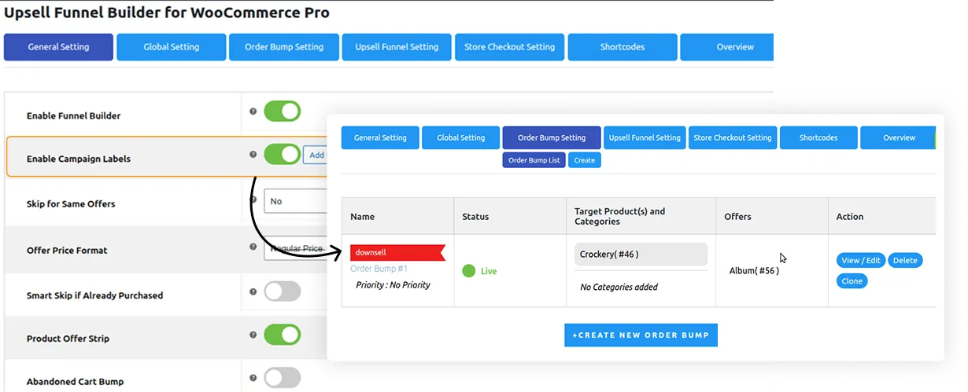Click View / Edit for Order Bump #1
Image resolution: width=968 pixels, height=392 pixels.
(x=862, y=261)
